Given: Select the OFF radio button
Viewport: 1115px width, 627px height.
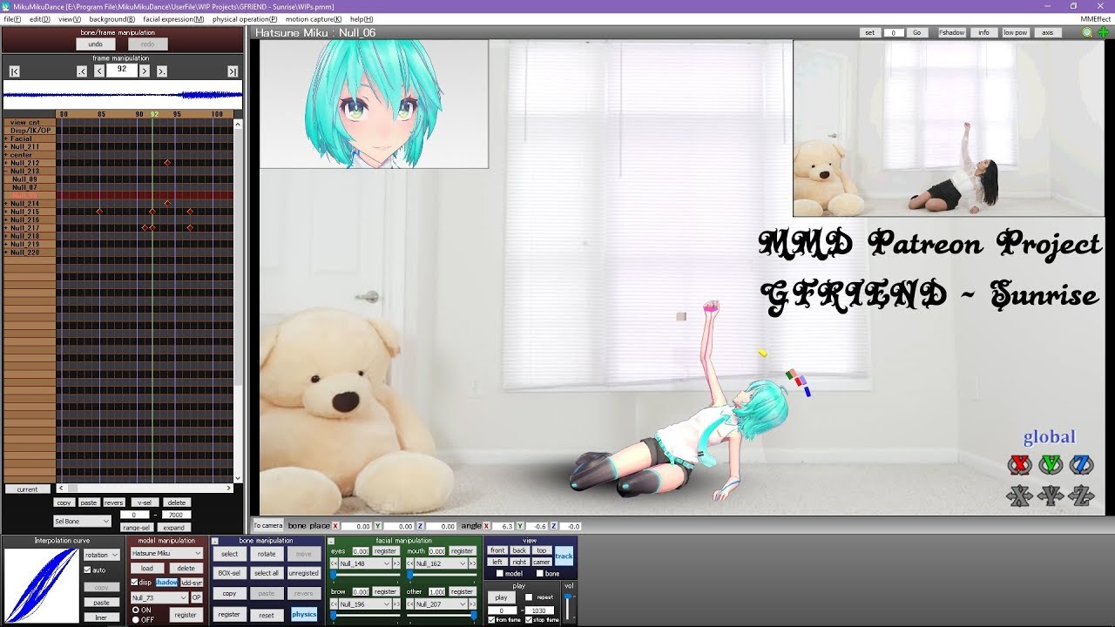Looking at the screenshot, I should [135, 619].
